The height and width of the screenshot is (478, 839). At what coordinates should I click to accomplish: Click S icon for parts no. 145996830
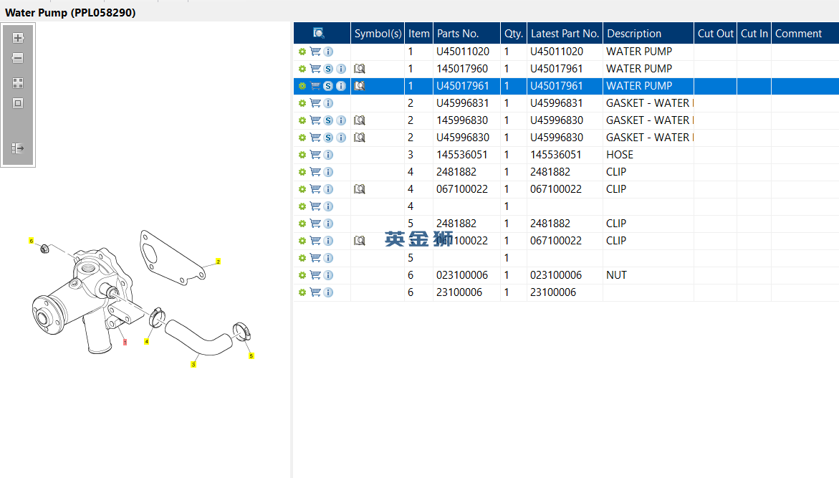pos(329,120)
